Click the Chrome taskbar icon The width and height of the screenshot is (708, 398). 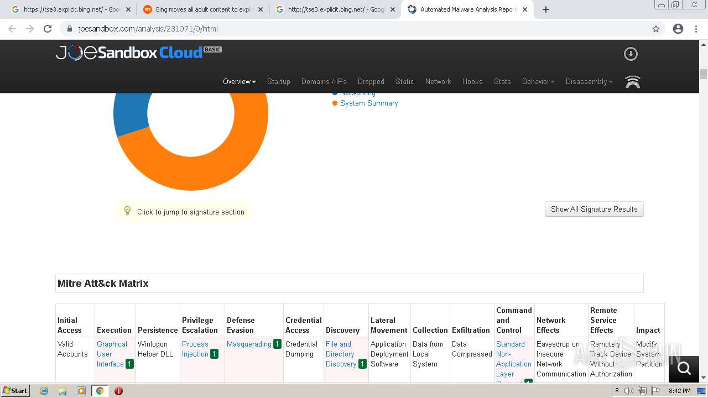(x=100, y=391)
